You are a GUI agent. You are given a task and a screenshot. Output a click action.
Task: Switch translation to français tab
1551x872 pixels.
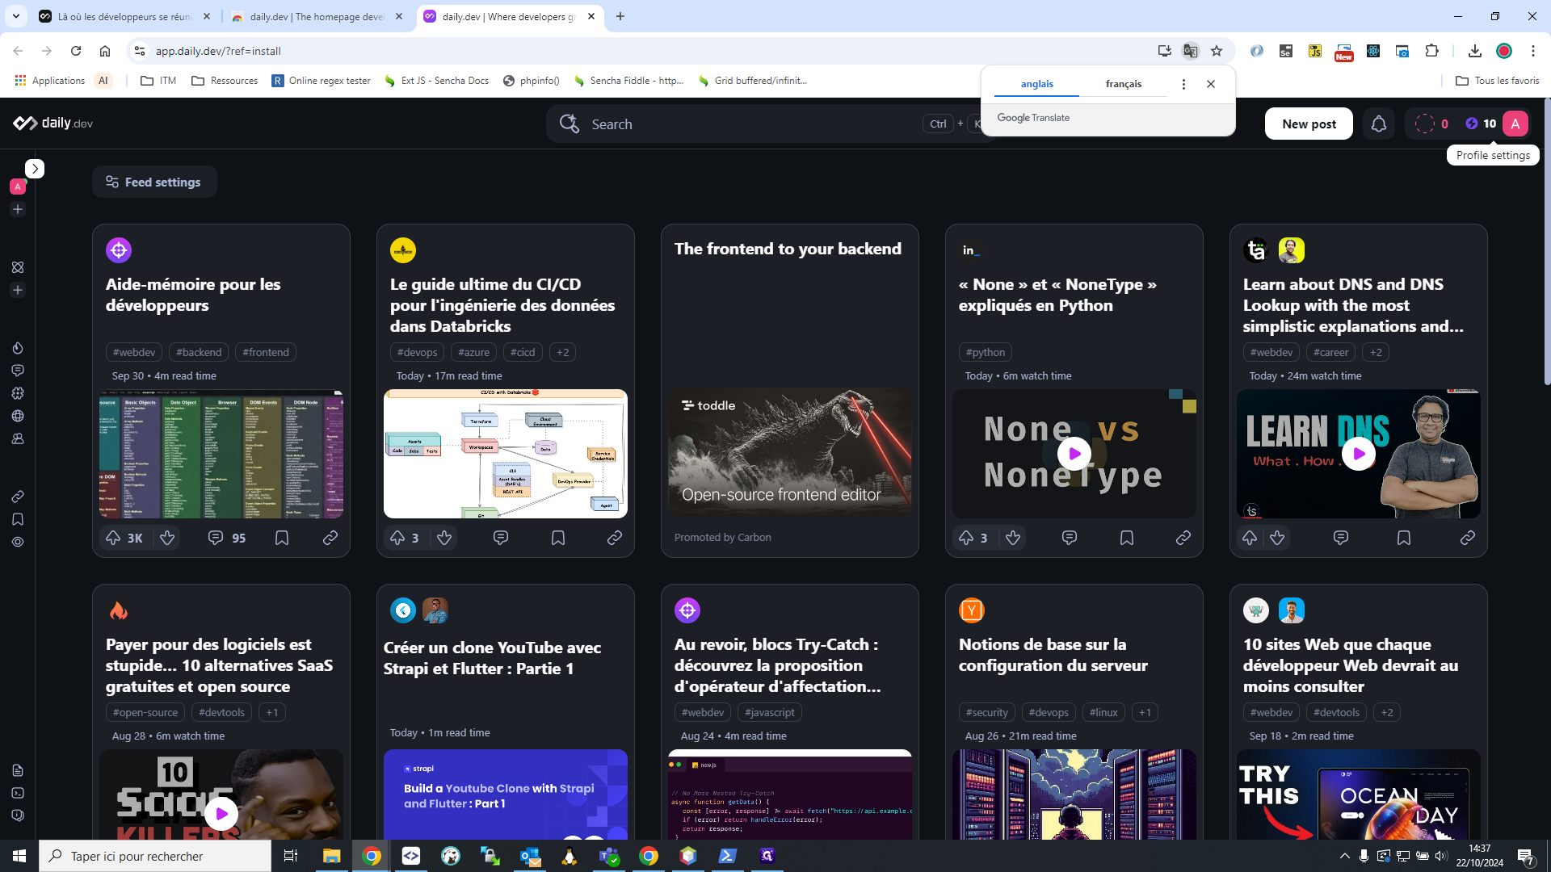[x=1123, y=84]
